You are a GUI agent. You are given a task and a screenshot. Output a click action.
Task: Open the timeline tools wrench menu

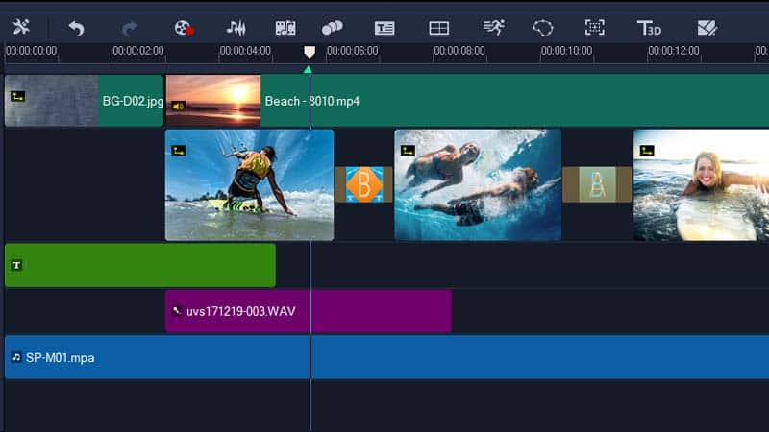click(21, 28)
